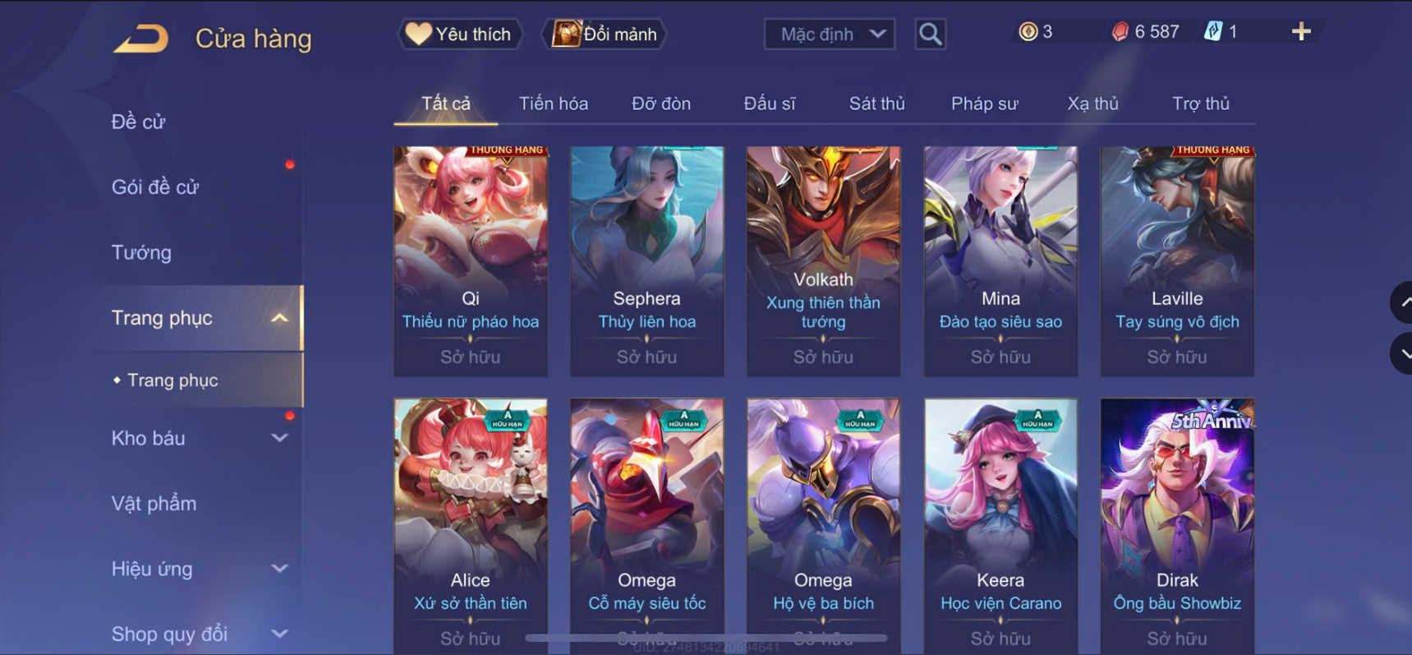Toggle the Yêu thích heart filter

tap(460, 35)
